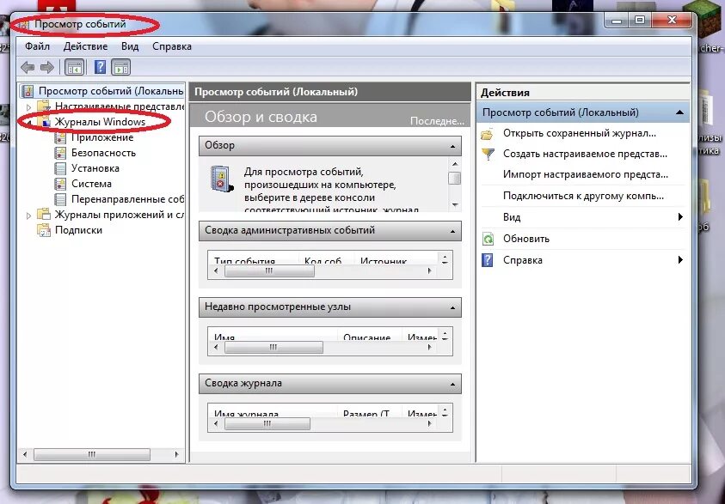This screenshot has height=504, width=725.
Task: Open the Вид menu
Action: (x=130, y=46)
